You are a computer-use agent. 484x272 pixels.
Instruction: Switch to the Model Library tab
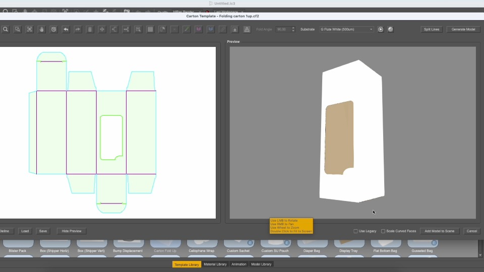pyautogui.click(x=261, y=264)
